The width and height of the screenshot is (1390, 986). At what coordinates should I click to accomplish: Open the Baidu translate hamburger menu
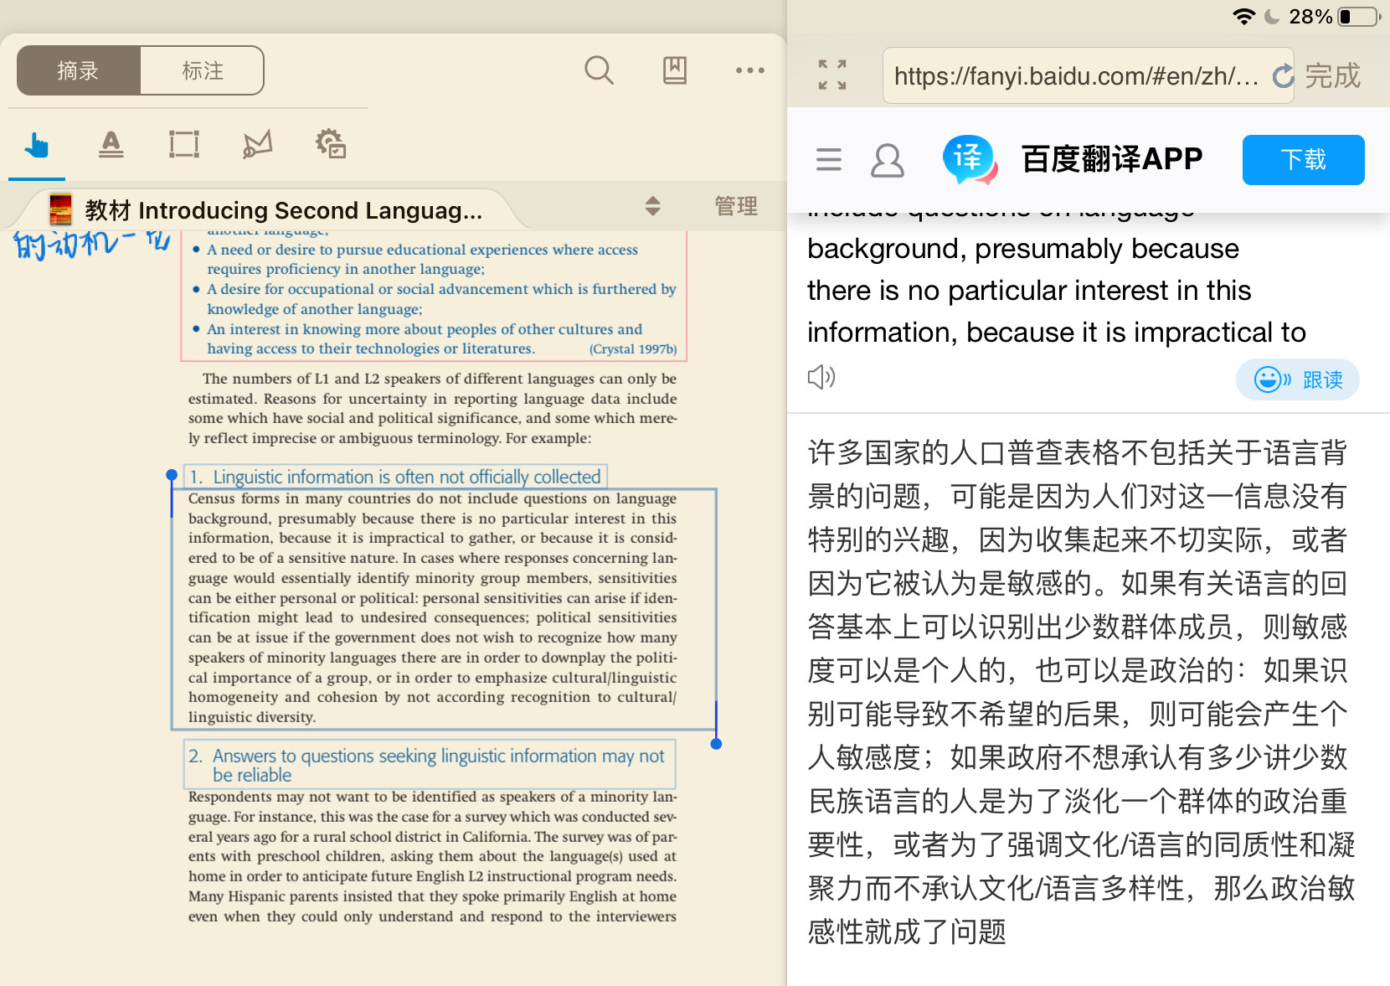pos(829,159)
